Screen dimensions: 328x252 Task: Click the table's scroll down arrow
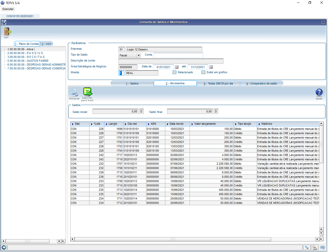[x=321, y=233]
